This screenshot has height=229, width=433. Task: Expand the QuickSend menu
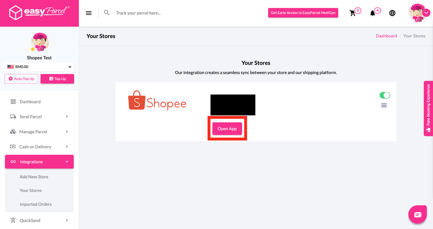coord(39,220)
